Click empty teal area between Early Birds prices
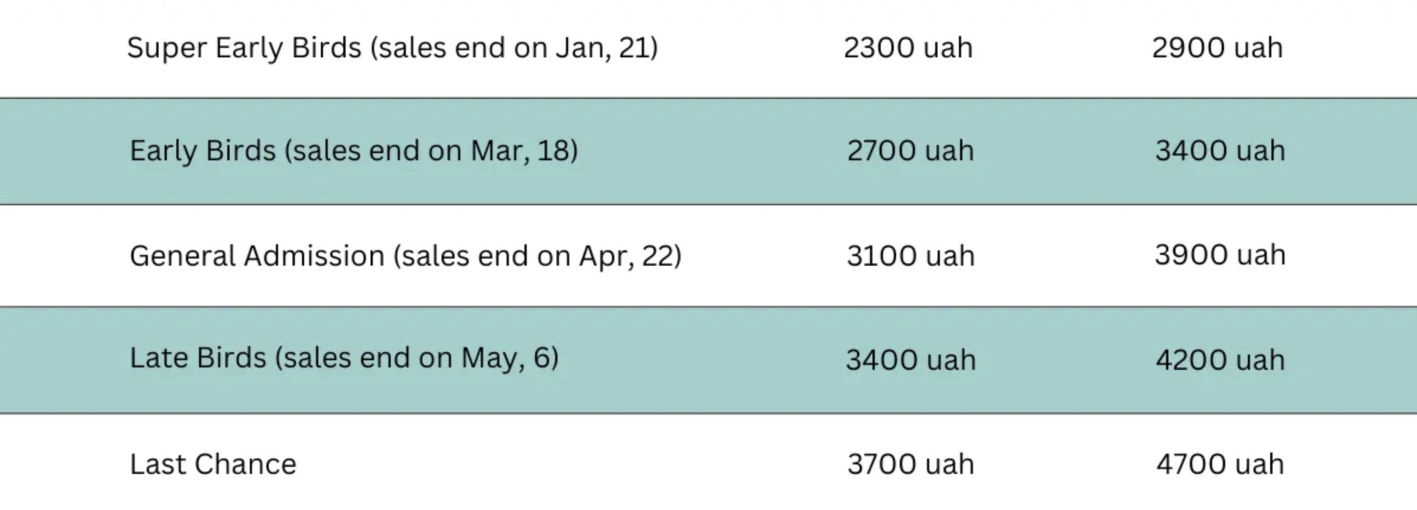 click(1065, 151)
